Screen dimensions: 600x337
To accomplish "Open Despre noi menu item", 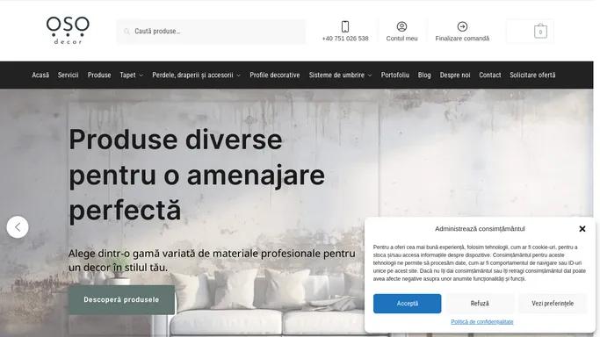I will (x=455, y=75).
